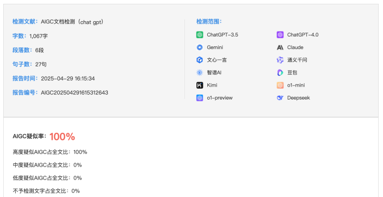The width and height of the screenshot is (383, 197).
Task: Click the 智谱AI snowflake icon
Action: tap(200, 72)
